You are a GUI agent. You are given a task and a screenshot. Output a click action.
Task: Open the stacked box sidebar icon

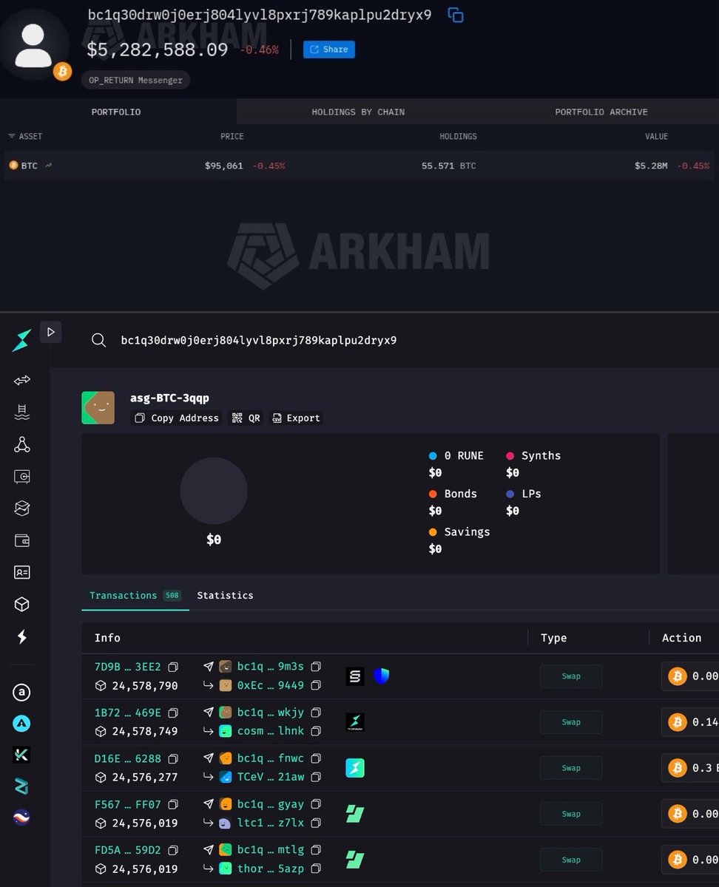(x=22, y=508)
